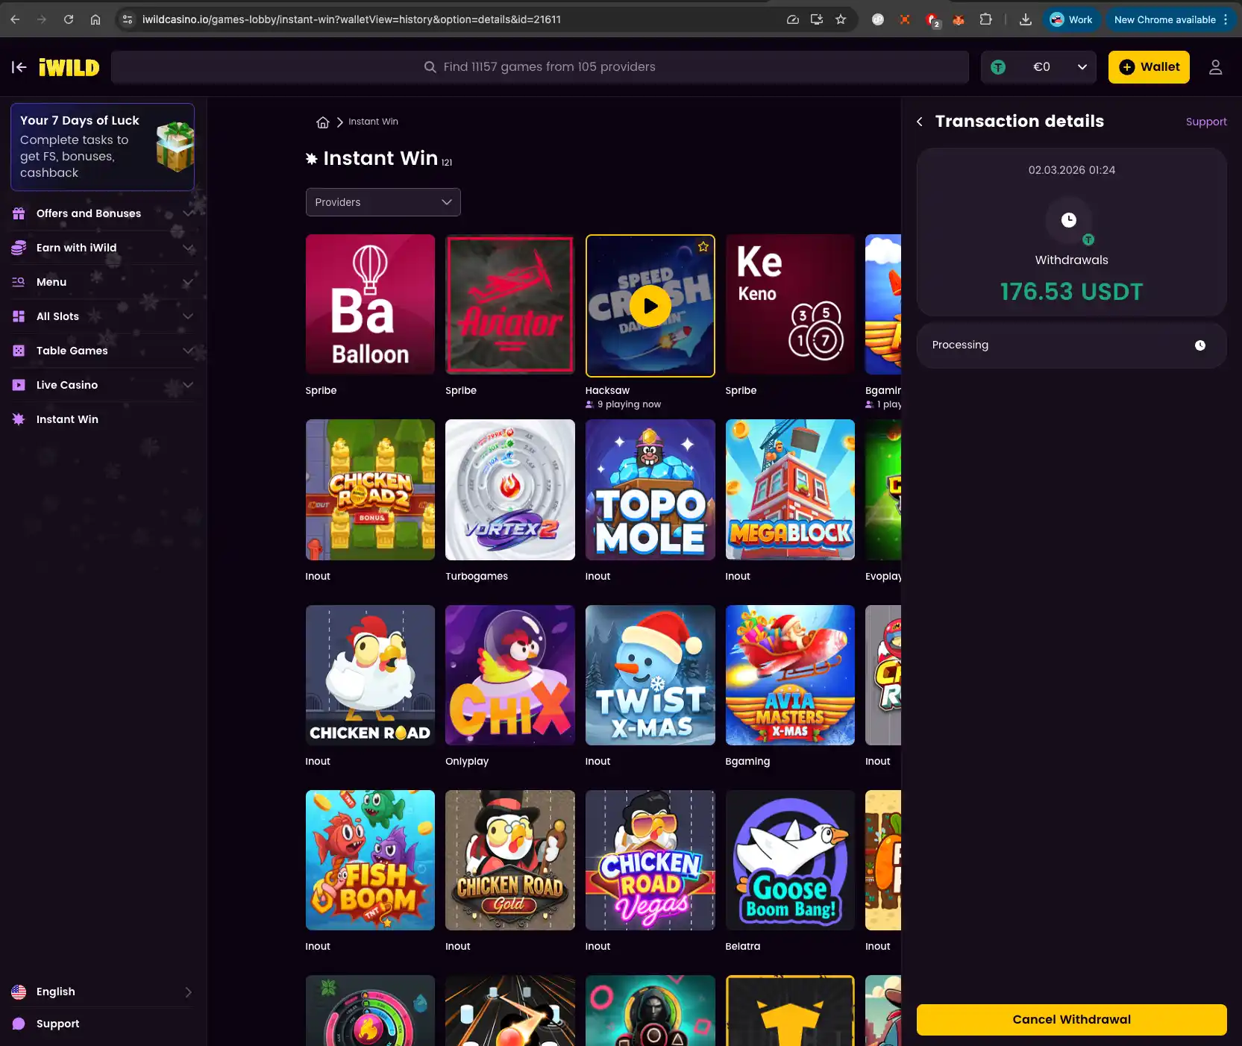Open Support link in Transaction details

coord(1206,122)
